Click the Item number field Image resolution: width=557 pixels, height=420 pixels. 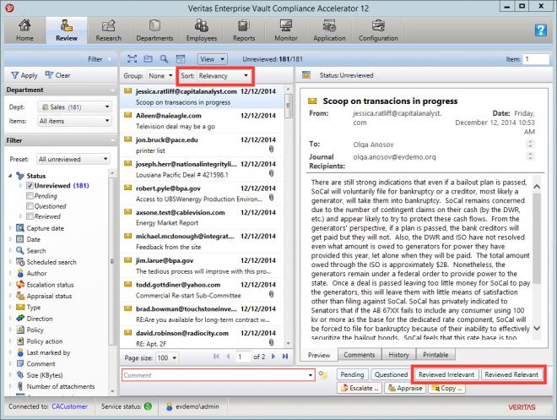(537, 59)
